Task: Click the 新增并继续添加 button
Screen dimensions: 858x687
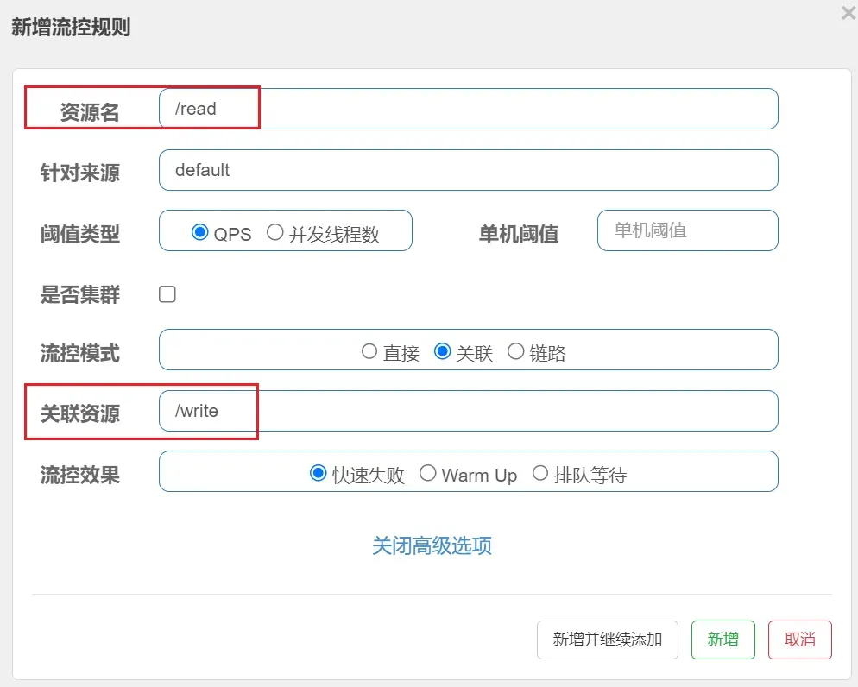Action: pyautogui.click(x=607, y=640)
